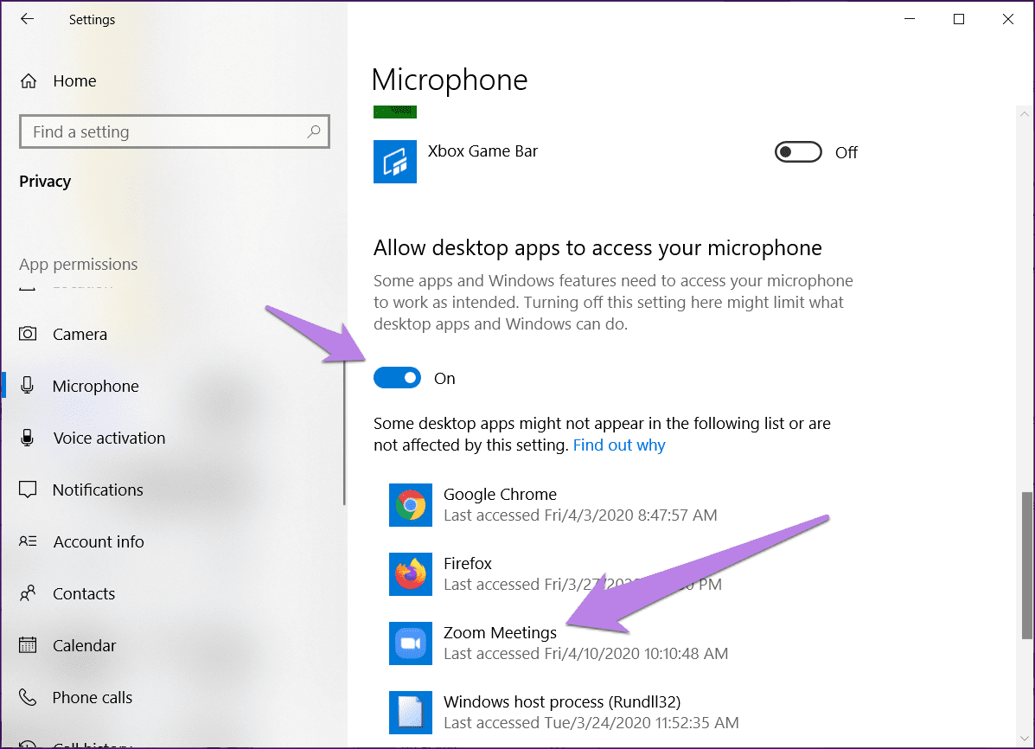Maximize the Settings window
1035x749 pixels.
click(959, 19)
